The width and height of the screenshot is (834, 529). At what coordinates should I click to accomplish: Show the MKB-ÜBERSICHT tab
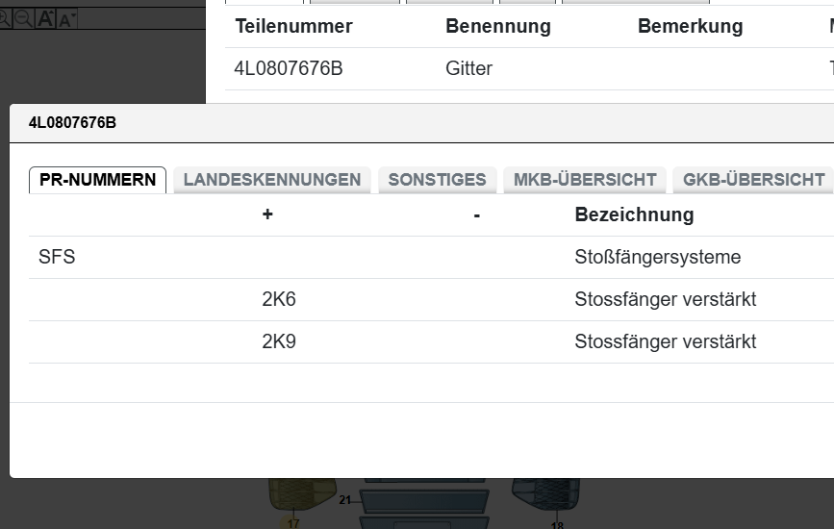pos(585,180)
